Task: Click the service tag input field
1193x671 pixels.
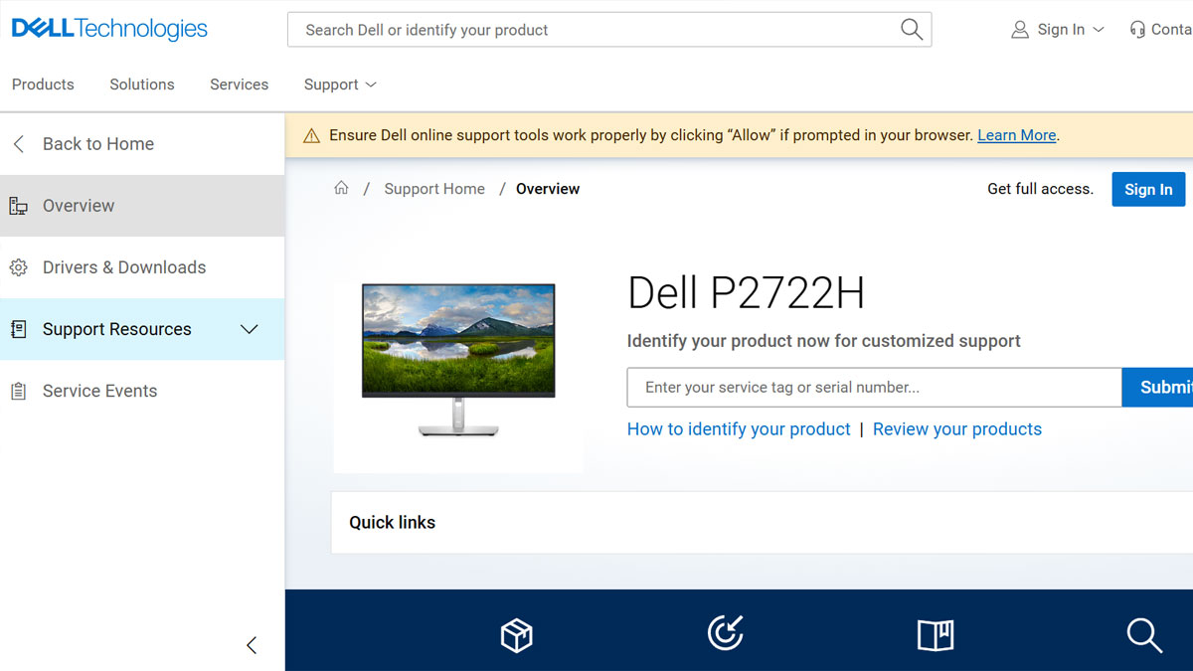Action: click(874, 388)
